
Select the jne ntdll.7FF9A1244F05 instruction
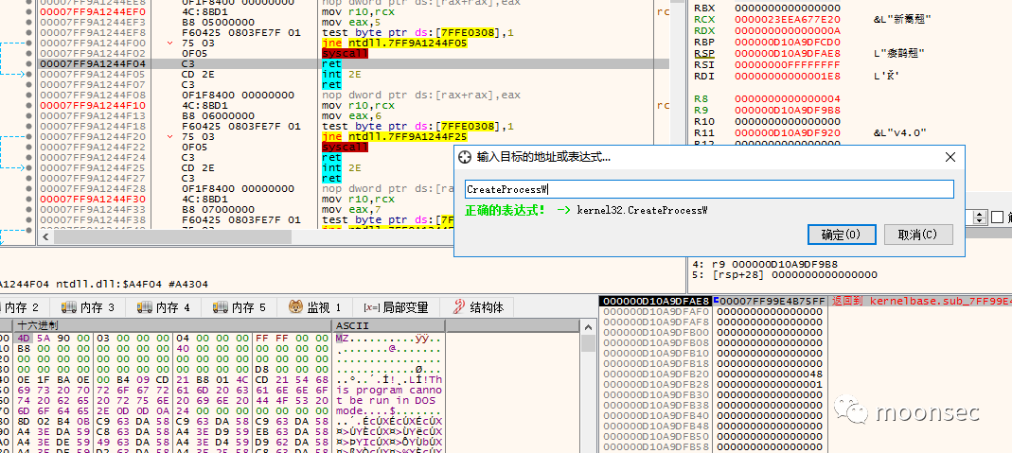394,44
